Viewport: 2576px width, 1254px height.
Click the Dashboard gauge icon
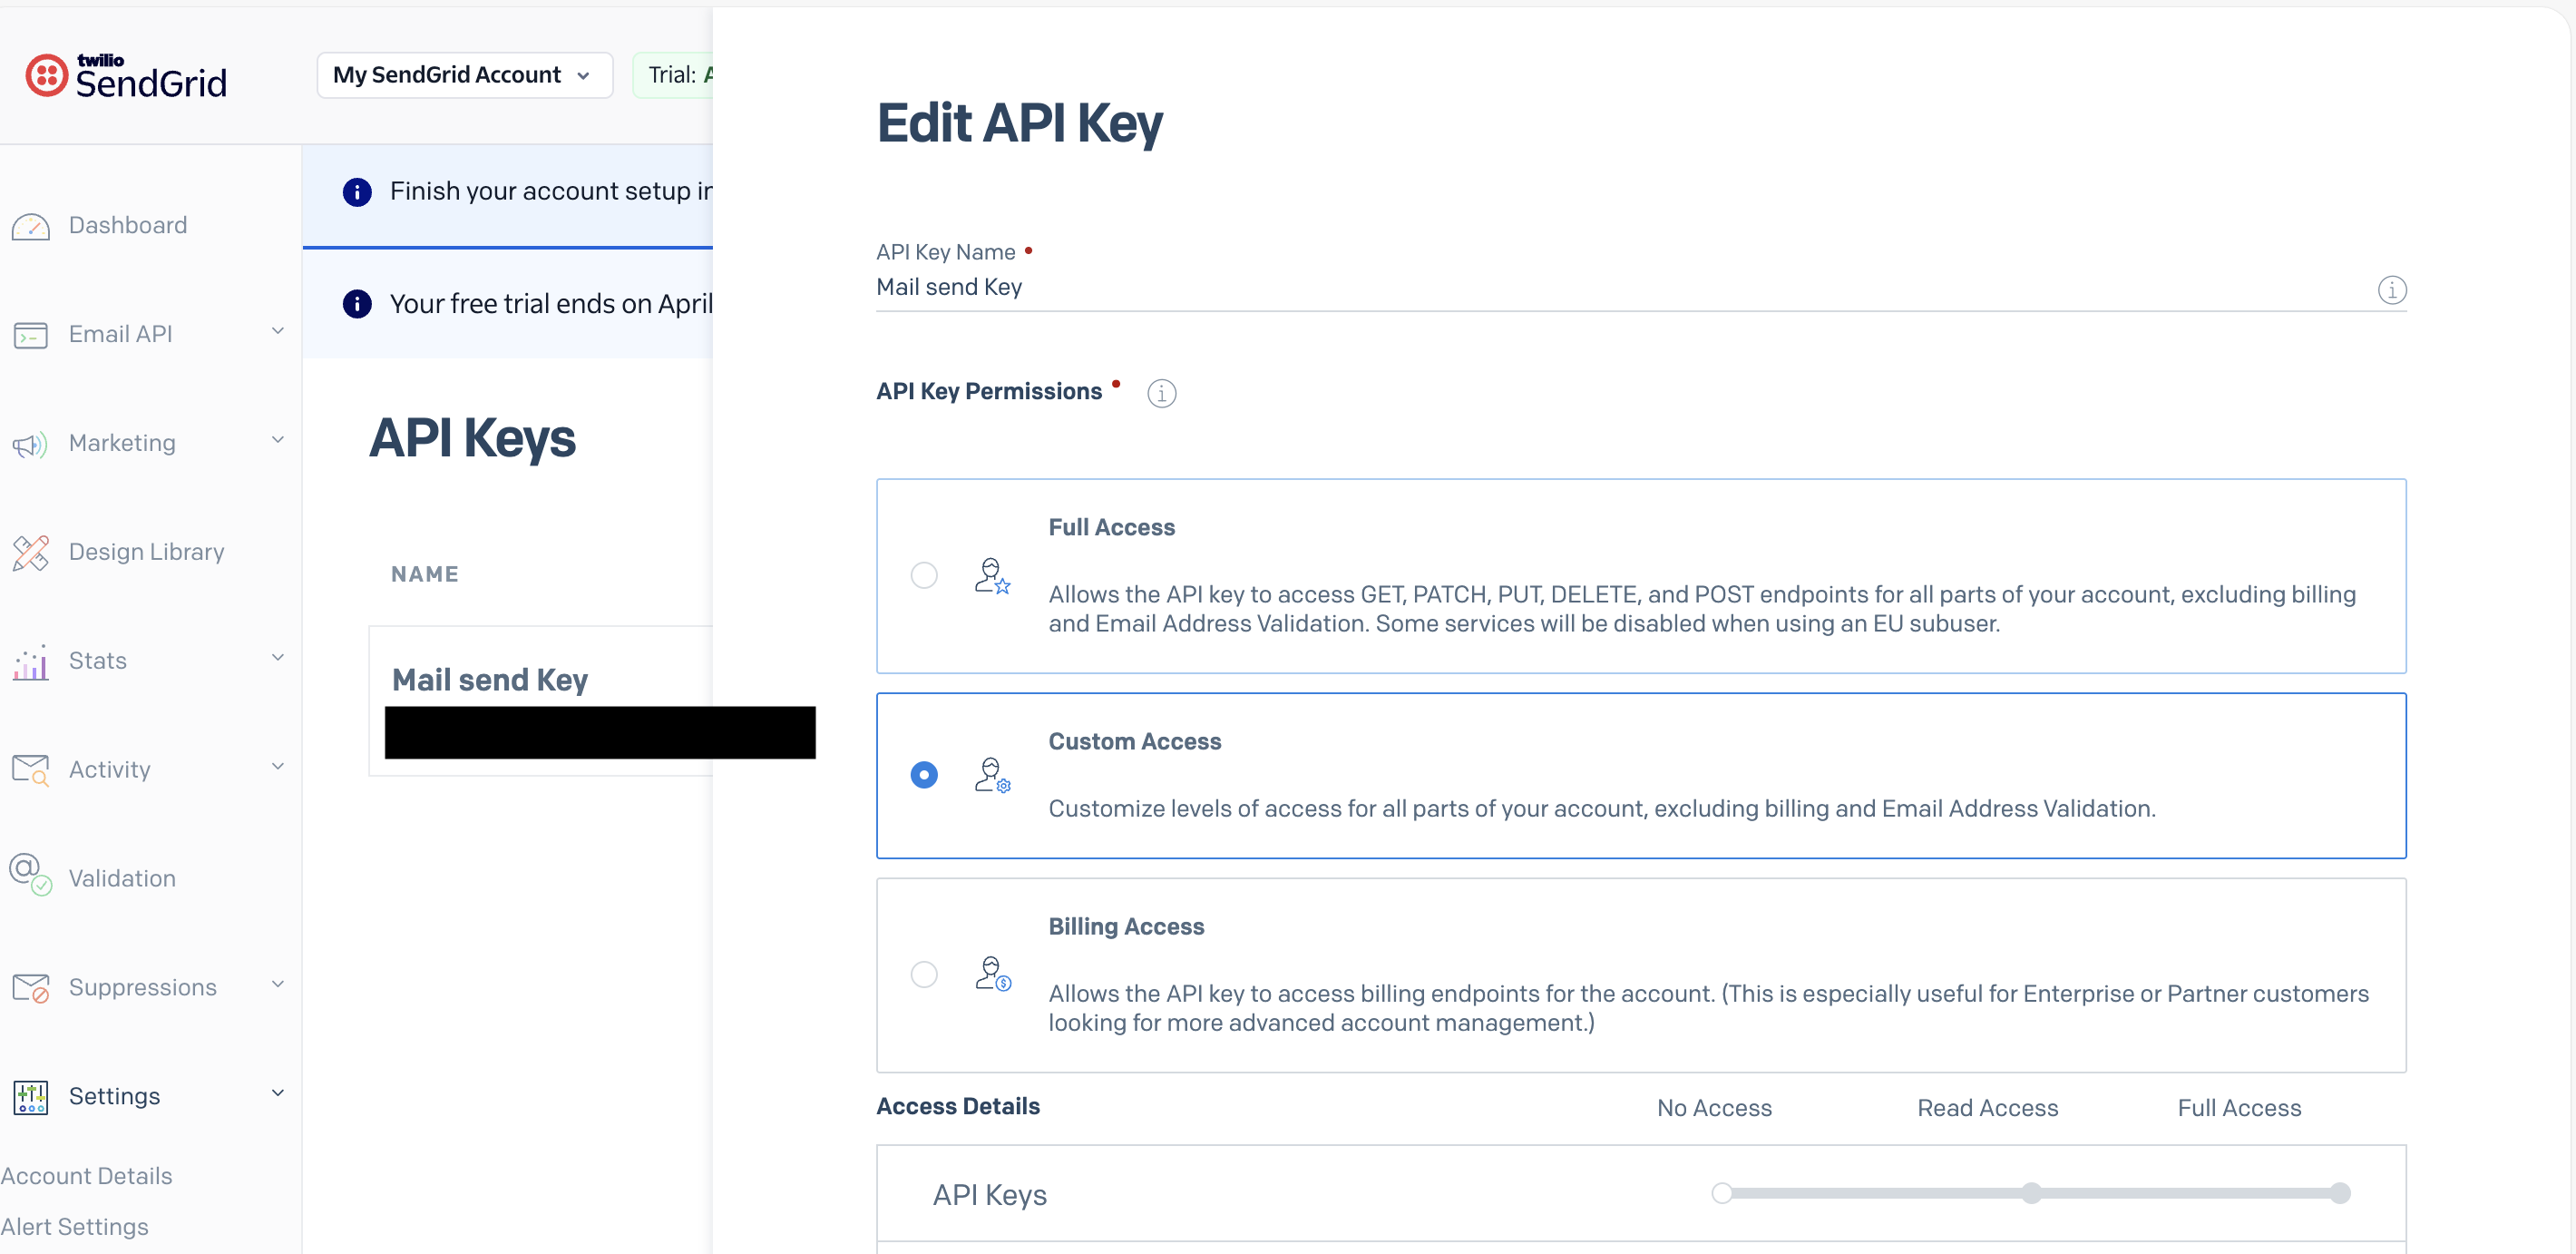click(x=30, y=226)
